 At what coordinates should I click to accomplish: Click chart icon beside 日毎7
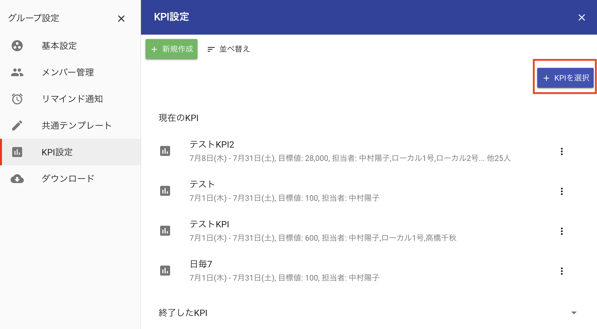tap(165, 271)
